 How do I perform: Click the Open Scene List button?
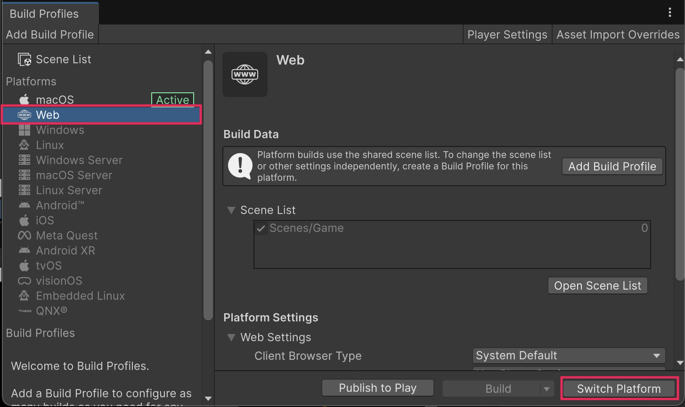pyautogui.click(x=597, y=286)
